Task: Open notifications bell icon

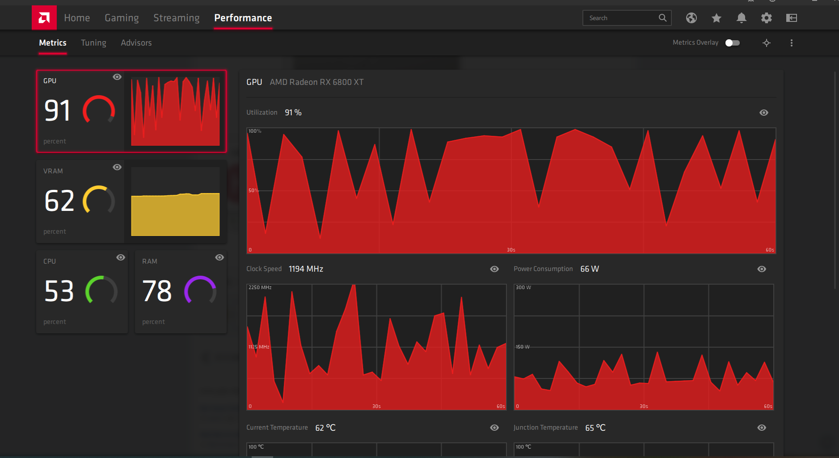Action: click(x=742, y=18)
